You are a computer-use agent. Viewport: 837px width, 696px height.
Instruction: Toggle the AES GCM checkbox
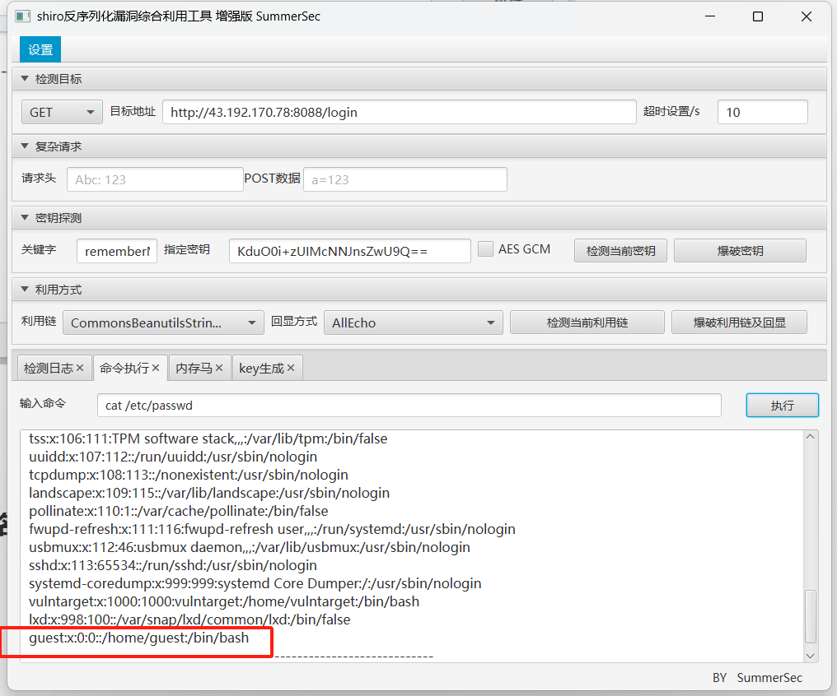click(485, 249)
